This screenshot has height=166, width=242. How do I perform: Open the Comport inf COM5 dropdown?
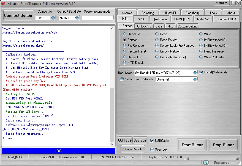pos(53,18)
